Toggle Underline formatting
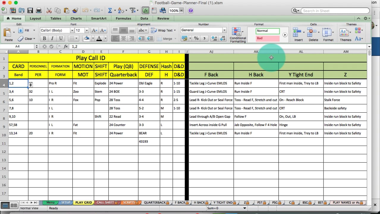 click(x=61, y=38)
